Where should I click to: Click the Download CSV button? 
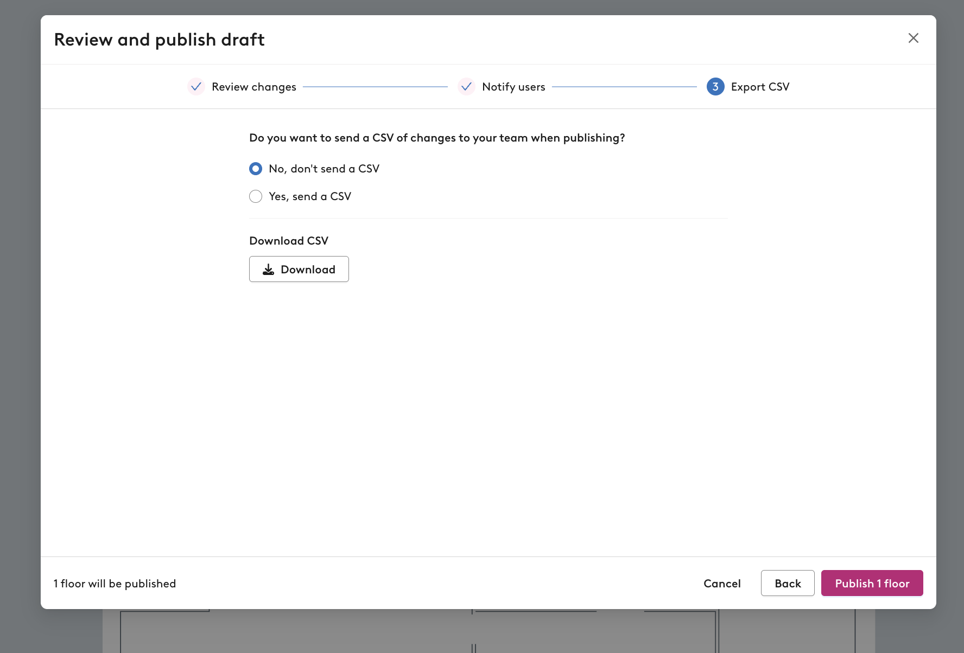(299, 269)
